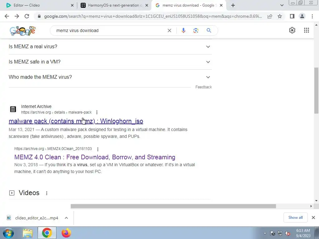Open clideo download options arrow

(66, 218)
